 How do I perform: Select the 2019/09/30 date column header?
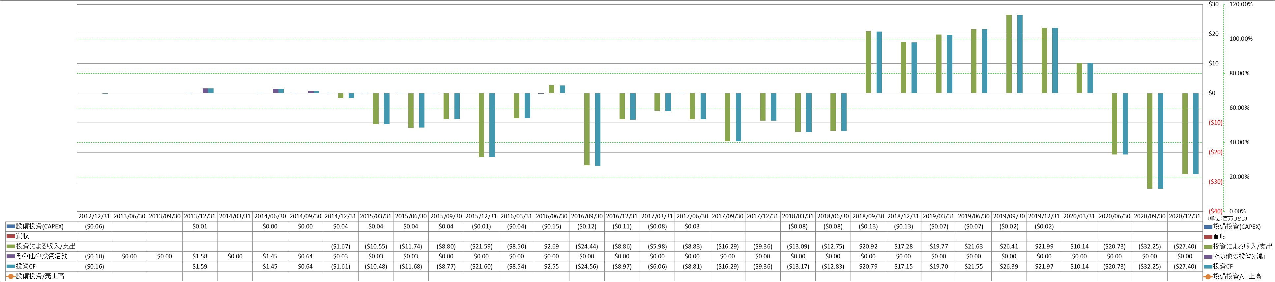pyautogui.click(x=1009, y=216)
